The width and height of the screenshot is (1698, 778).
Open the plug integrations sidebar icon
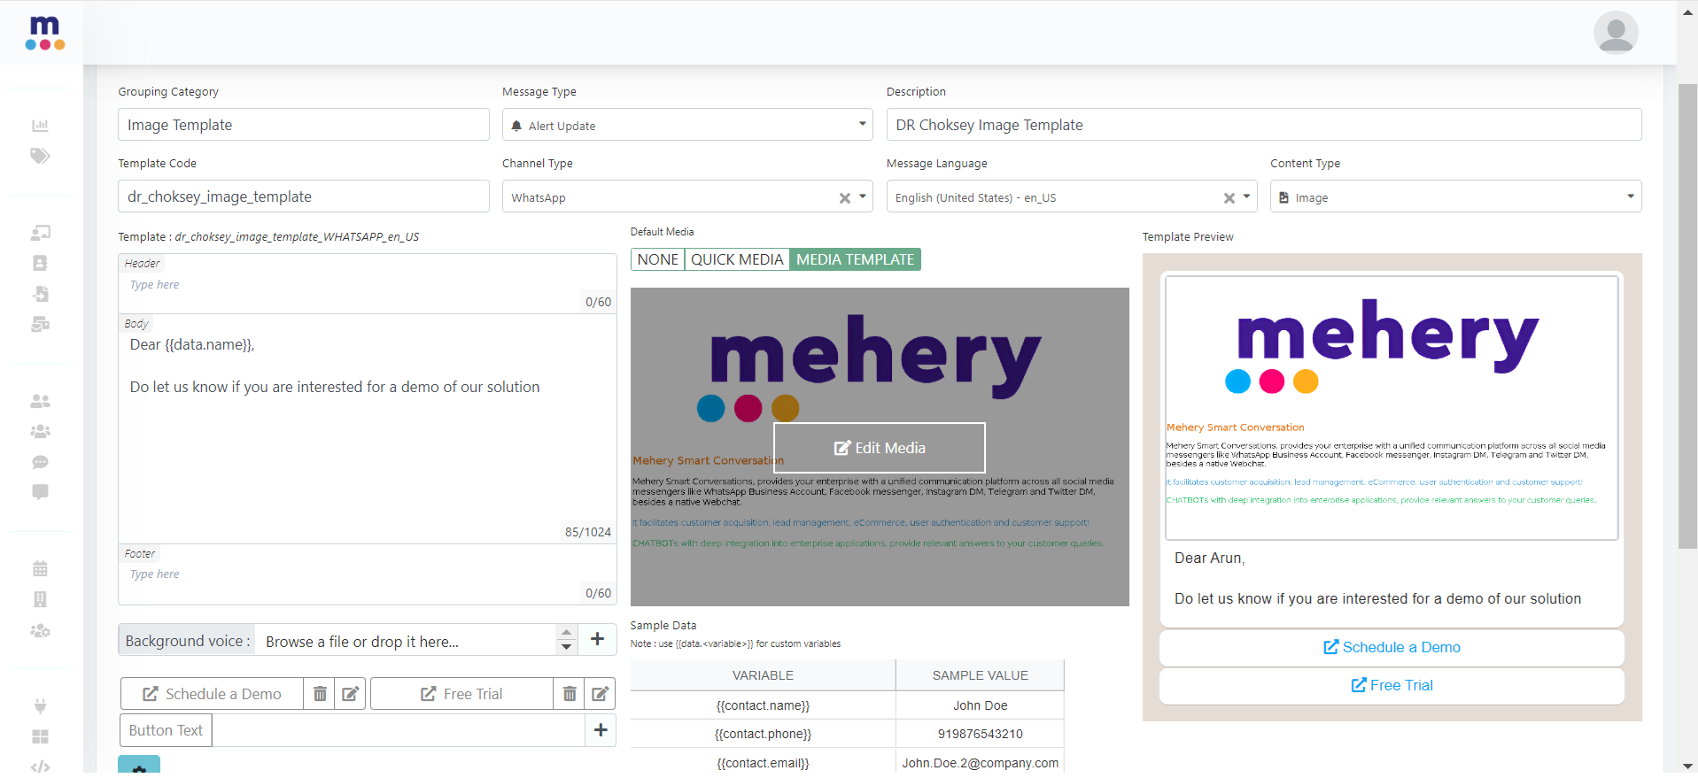(x=40, y=706)
